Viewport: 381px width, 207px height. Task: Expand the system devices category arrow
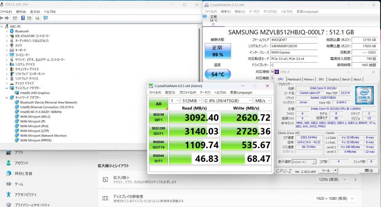[x=6, y=64]
